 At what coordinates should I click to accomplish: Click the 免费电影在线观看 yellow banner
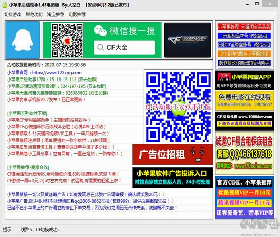point(244,100)
